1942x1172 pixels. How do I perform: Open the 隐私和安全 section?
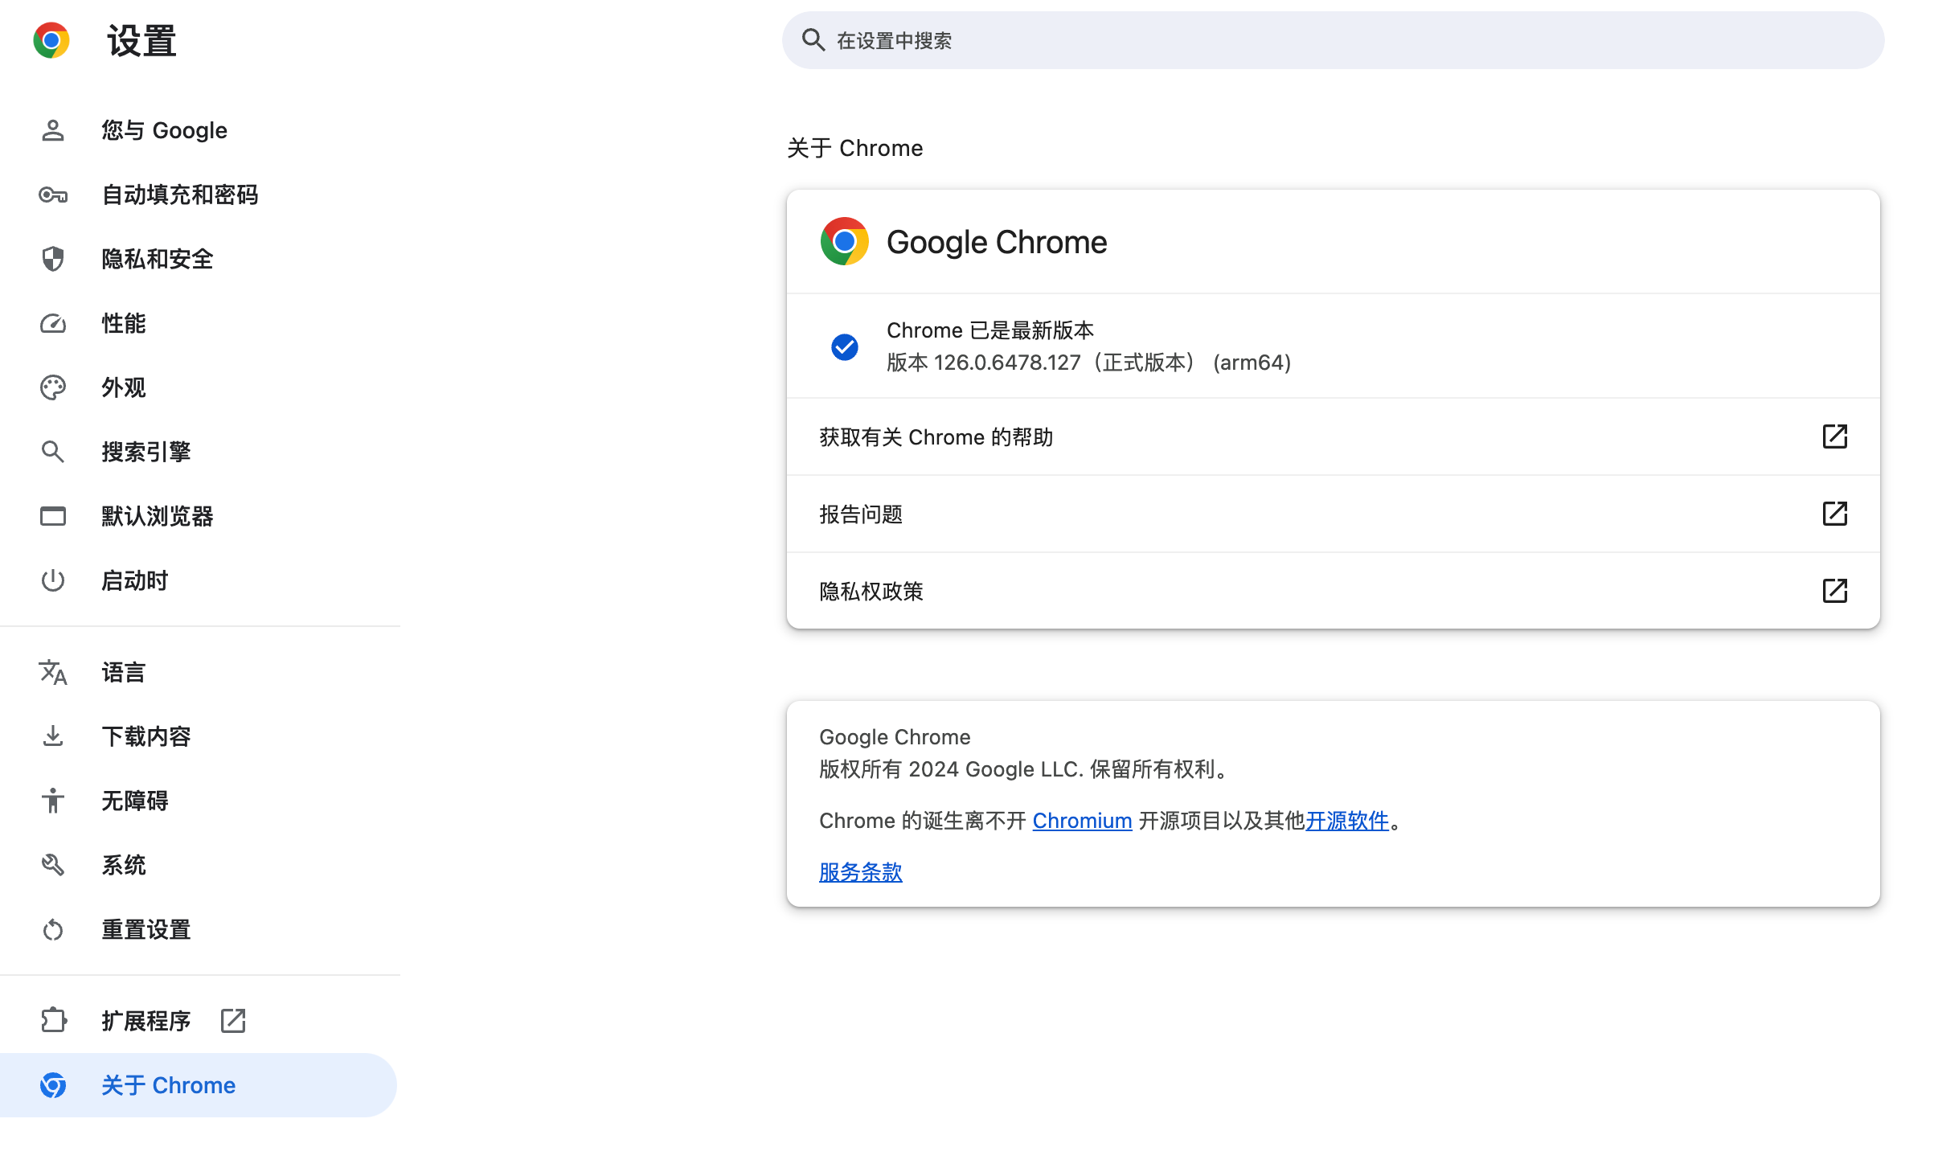pyautogui.click(x=199, y=259)
